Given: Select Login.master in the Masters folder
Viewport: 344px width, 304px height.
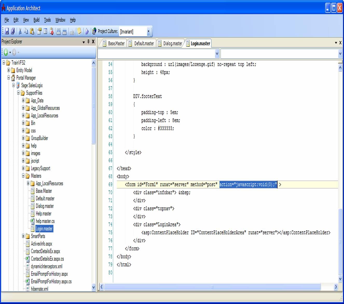Looking at the screenshot, I should tap(44, 229).
